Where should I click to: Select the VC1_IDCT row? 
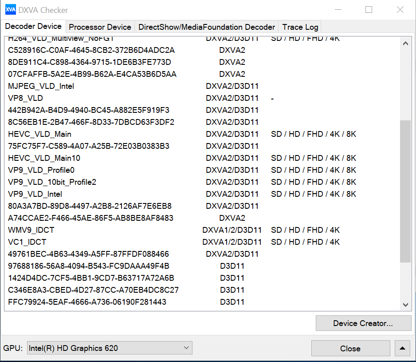(202, 242)
